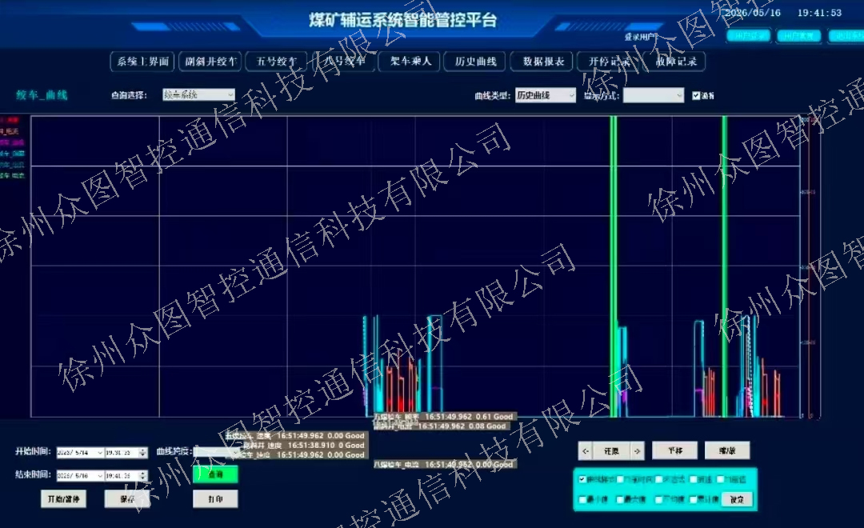Open the 开始时间 date picker dropdown

(x=100, y=453)
